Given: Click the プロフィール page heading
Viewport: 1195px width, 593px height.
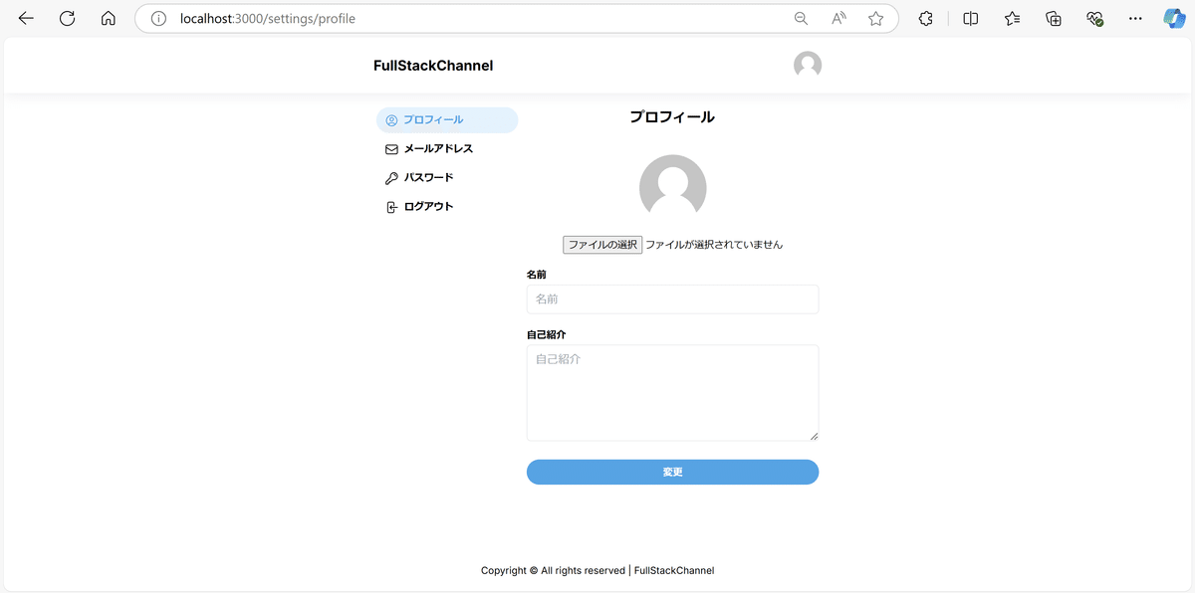Looking at the screenshot, I should tap(672, 117).
